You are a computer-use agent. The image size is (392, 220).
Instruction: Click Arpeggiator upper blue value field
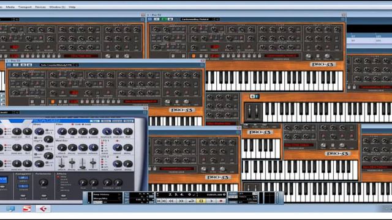click(23, 178)
